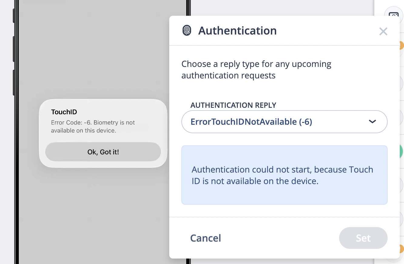The width and height of the screenshot is (404, 264).
Task: Click the Authentication dialog heading text
Action: coord(237,31)
